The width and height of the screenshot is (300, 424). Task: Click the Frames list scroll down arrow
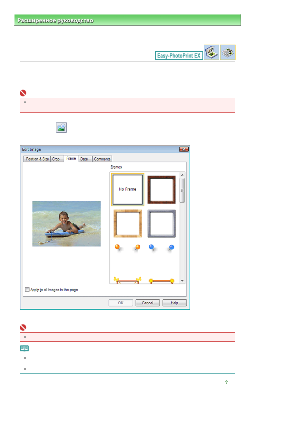[182, 281]
